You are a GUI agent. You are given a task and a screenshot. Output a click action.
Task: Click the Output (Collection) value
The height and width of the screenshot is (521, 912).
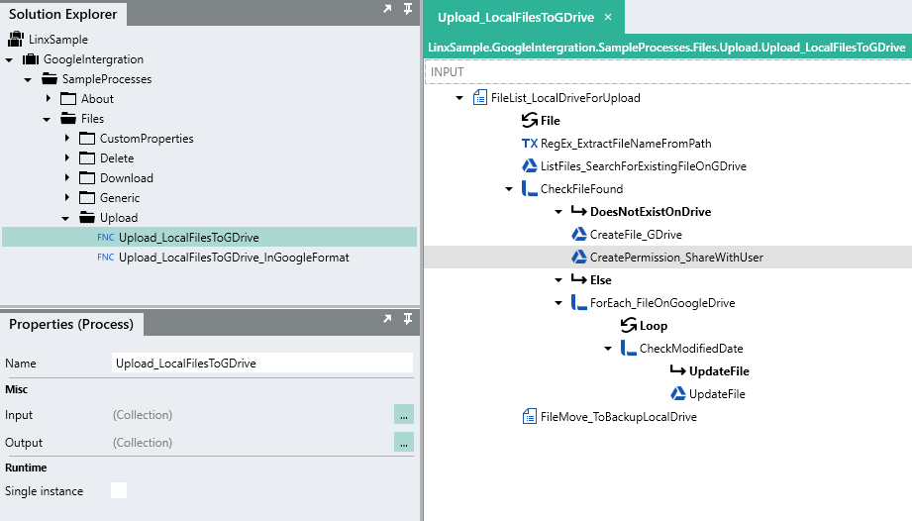tap(143, 443)
